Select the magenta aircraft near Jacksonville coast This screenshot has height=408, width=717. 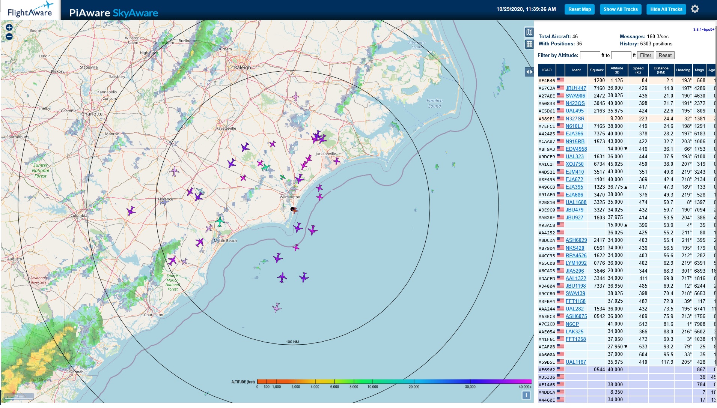coord(337,161)
